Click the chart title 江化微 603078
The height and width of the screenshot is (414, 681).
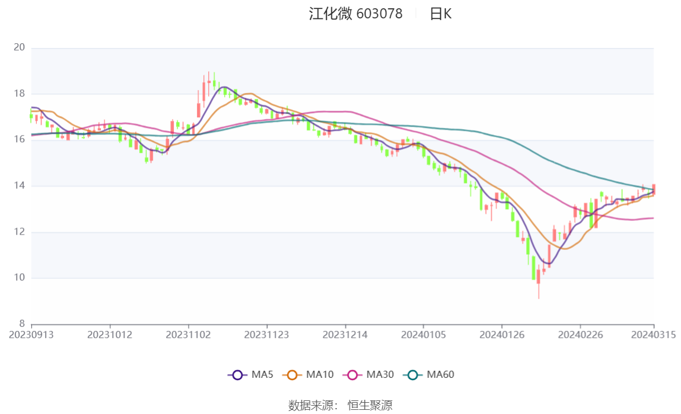[x=356, y=14]
